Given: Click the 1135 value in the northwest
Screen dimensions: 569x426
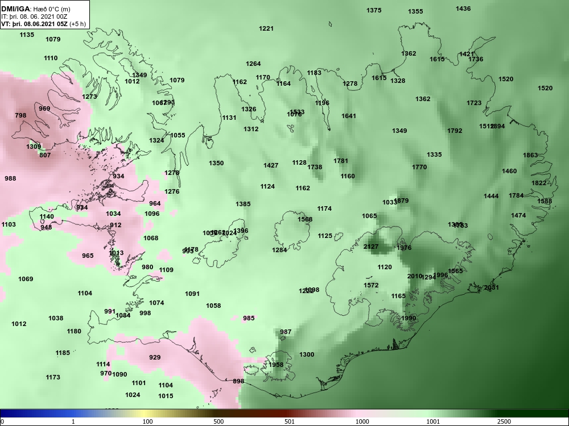Looking at the screenshot, I should [x=27, y=35].
